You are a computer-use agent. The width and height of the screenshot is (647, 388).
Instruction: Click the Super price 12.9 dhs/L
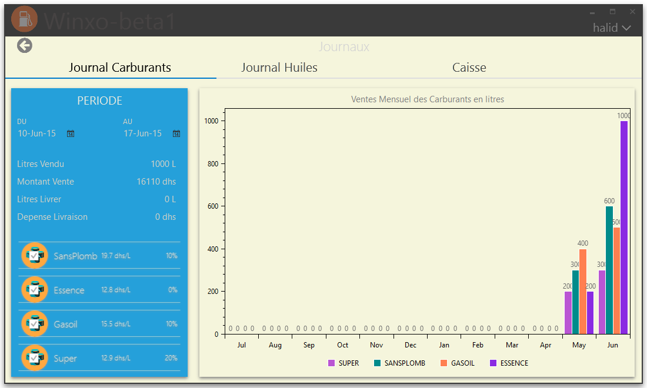(x=116, y=359)
